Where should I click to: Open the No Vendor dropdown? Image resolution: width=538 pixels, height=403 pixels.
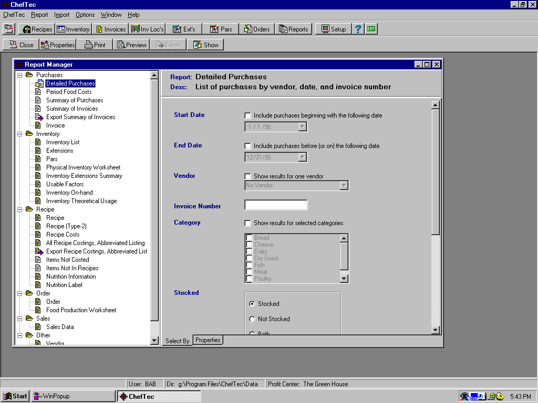344,185
